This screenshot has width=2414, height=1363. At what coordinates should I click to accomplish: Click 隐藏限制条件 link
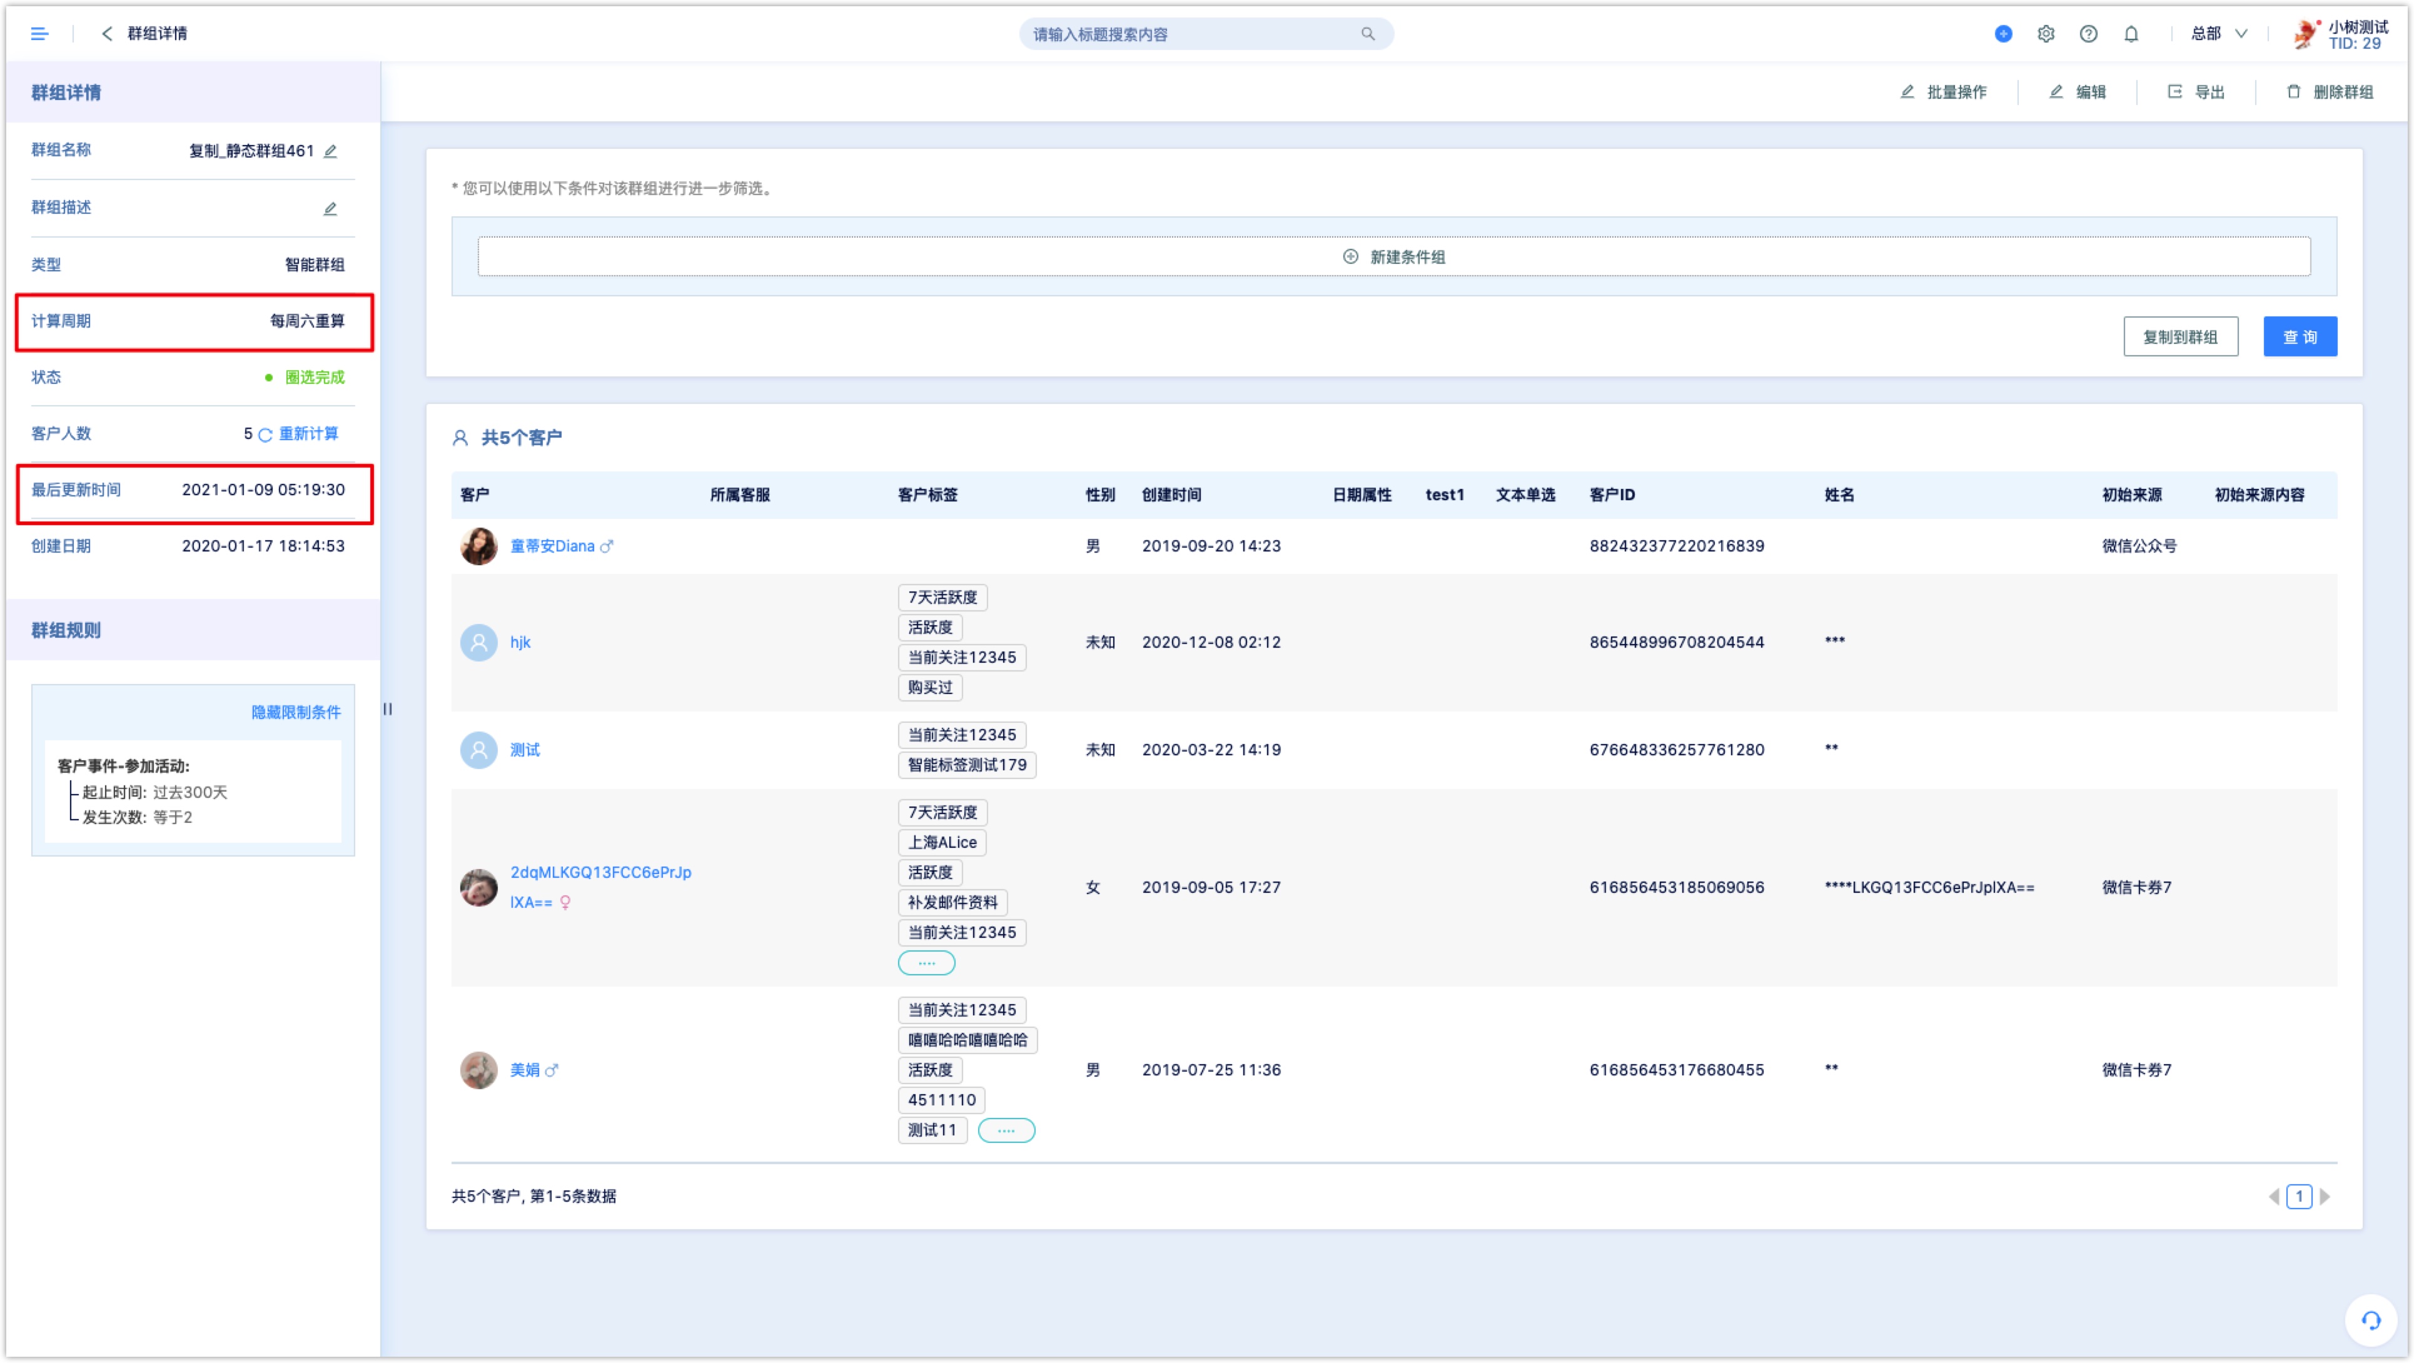tap(295, 713)
